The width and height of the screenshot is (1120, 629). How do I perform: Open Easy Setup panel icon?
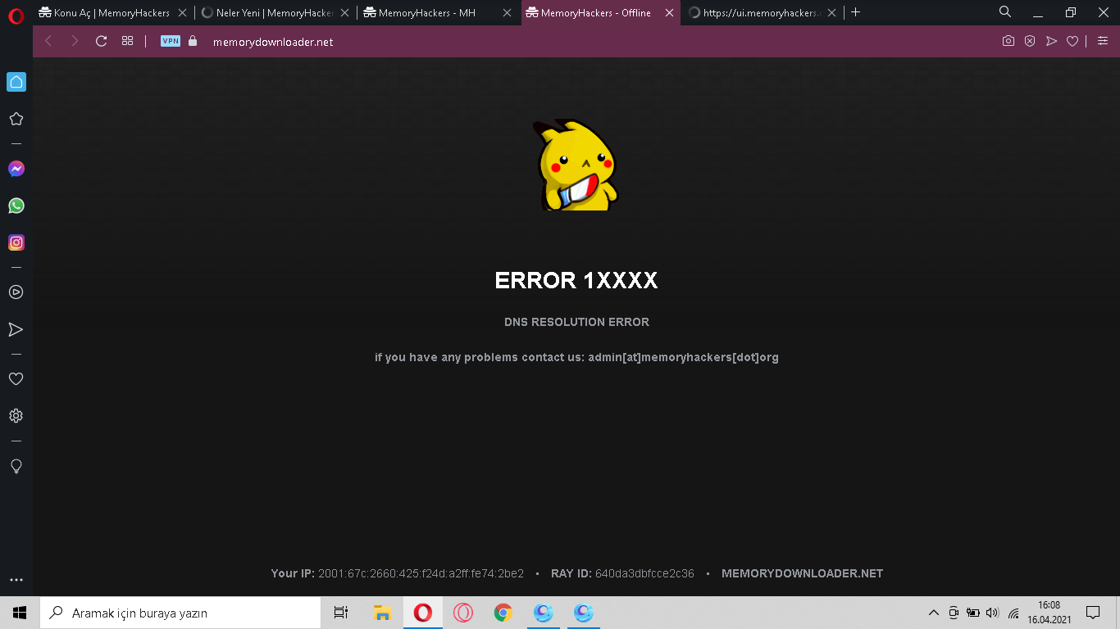pyautogui.click(x=1103, y=41)
